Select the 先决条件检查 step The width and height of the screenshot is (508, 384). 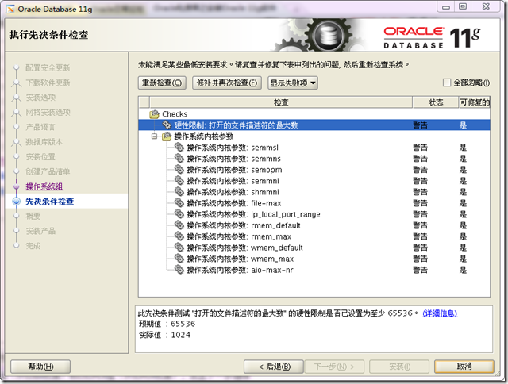49,202
